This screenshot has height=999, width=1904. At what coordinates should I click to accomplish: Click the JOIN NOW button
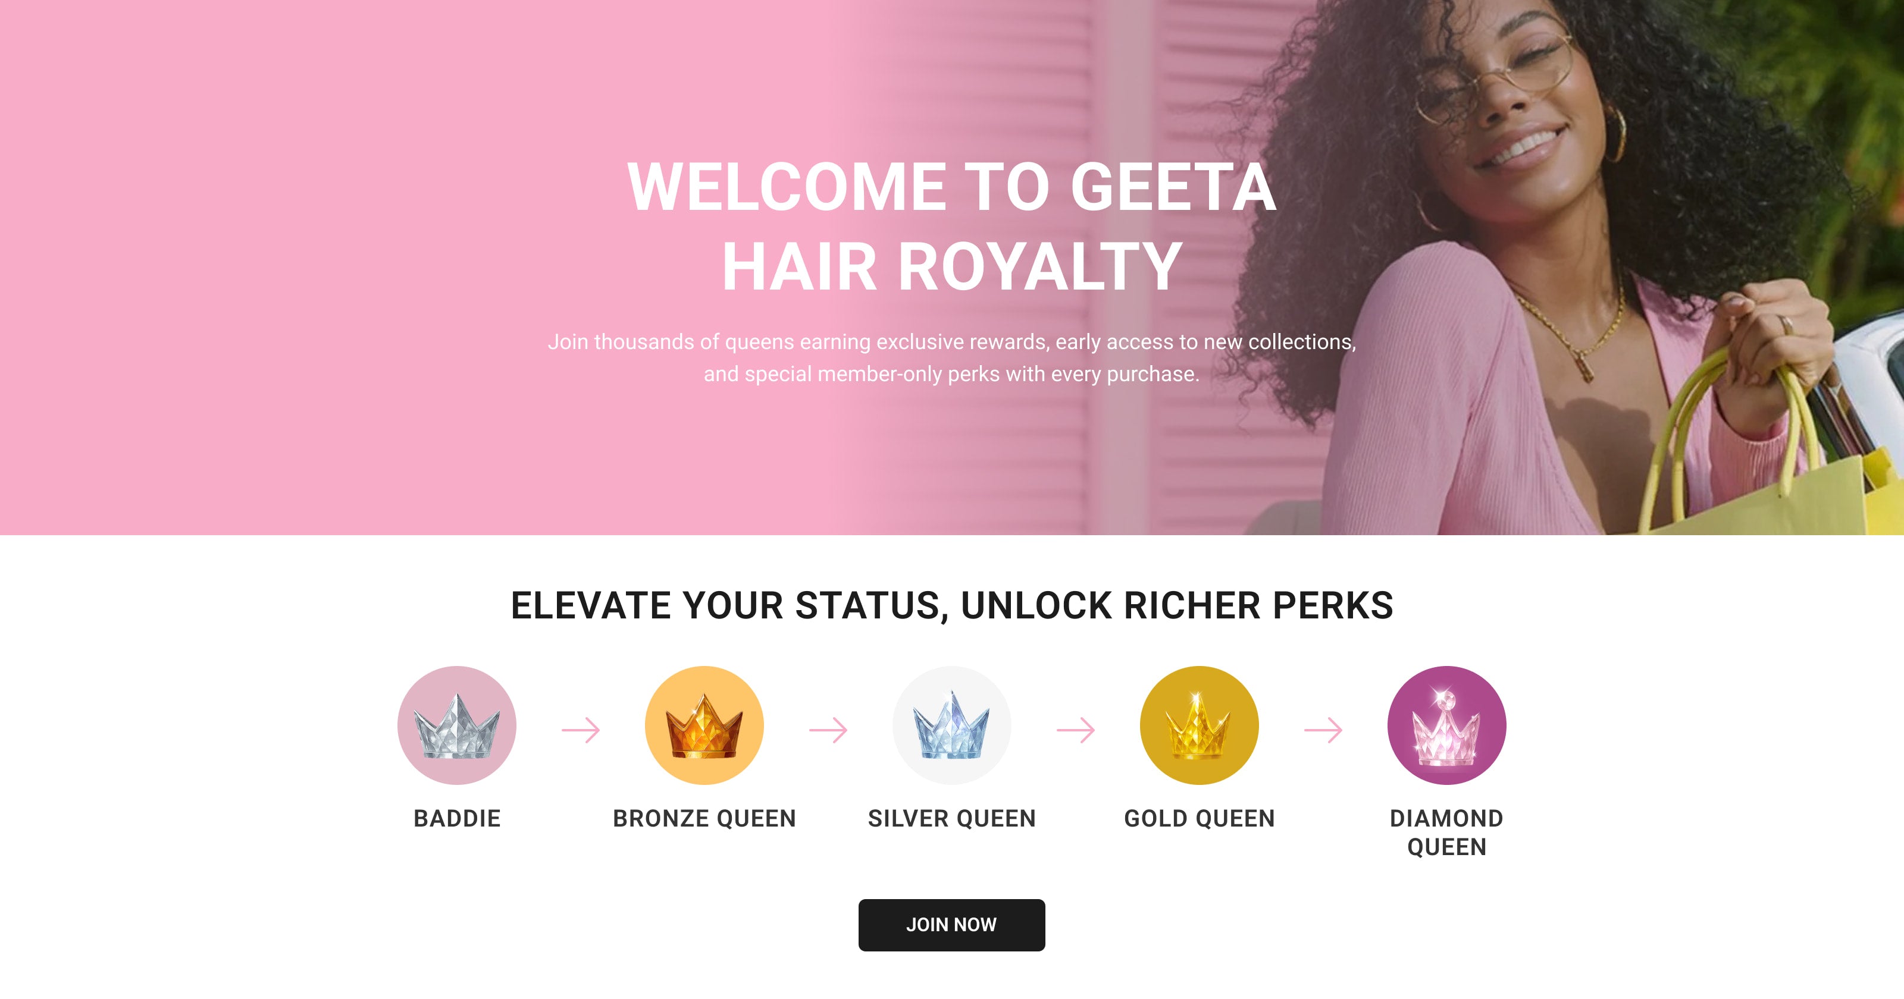pos(951,924)
